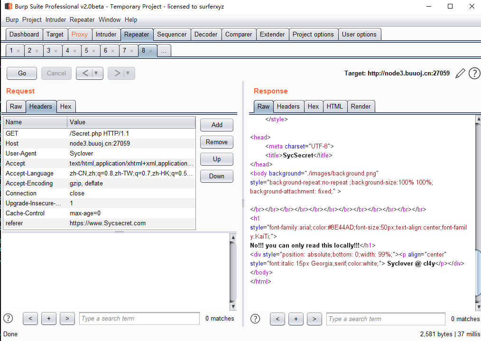481x341 pixels.
Task: Switch to the Proxy tab
Action: (x=79, y=34)
